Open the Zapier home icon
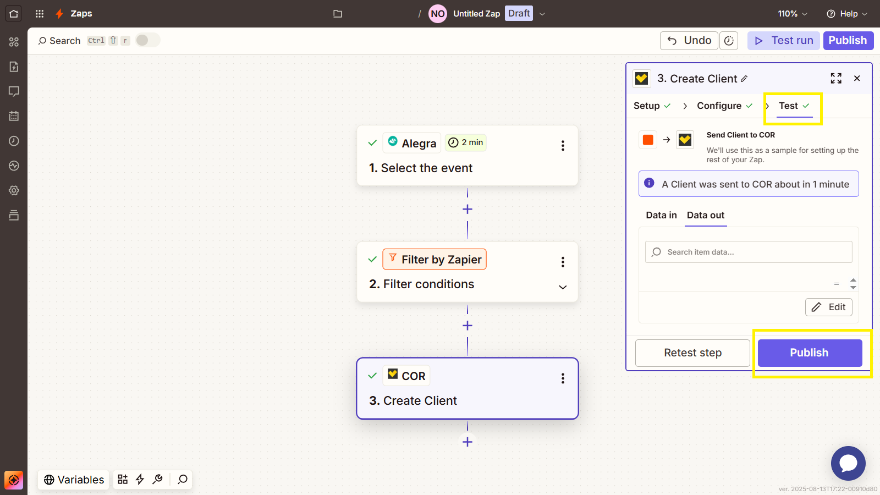The height and width of the screenshot is (495, 880). (x=14, y=14)
